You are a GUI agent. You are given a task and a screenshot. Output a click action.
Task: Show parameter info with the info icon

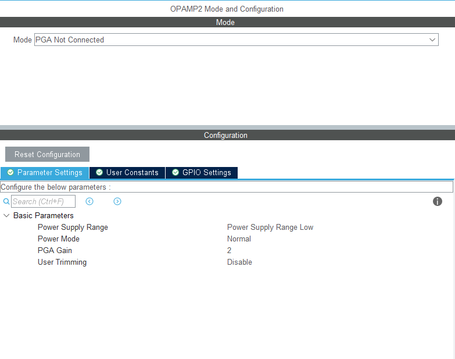tap(438, 201)
